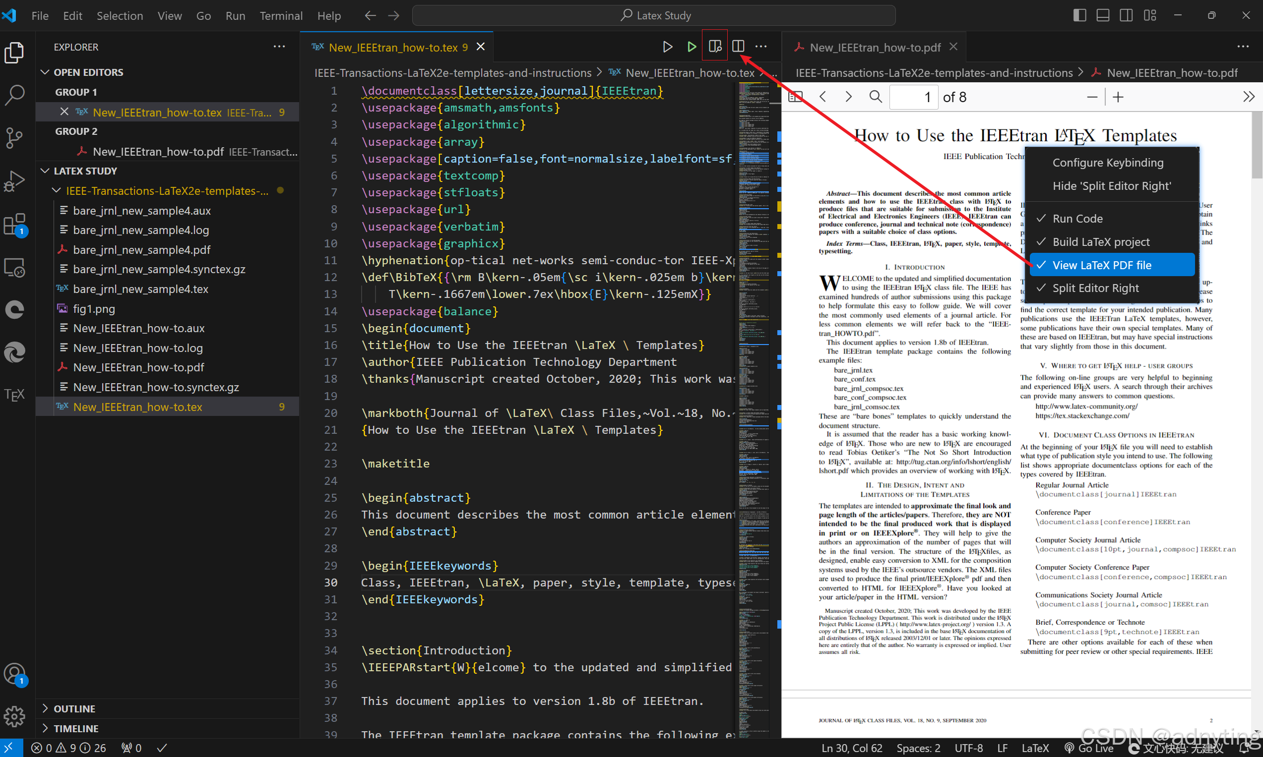Screen dimensions: 1263x757
Task: Click Go Live in status bar
Action: (x=1089, y=748)
